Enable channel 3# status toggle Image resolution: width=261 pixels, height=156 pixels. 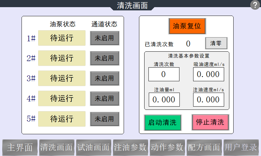click(x=104, y=78)
